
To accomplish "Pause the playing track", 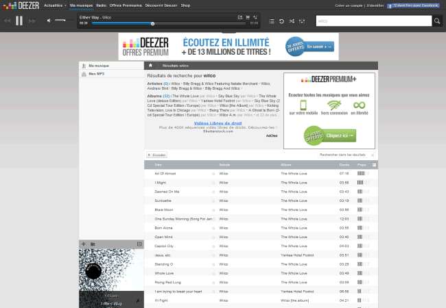I will pos(19,21).
